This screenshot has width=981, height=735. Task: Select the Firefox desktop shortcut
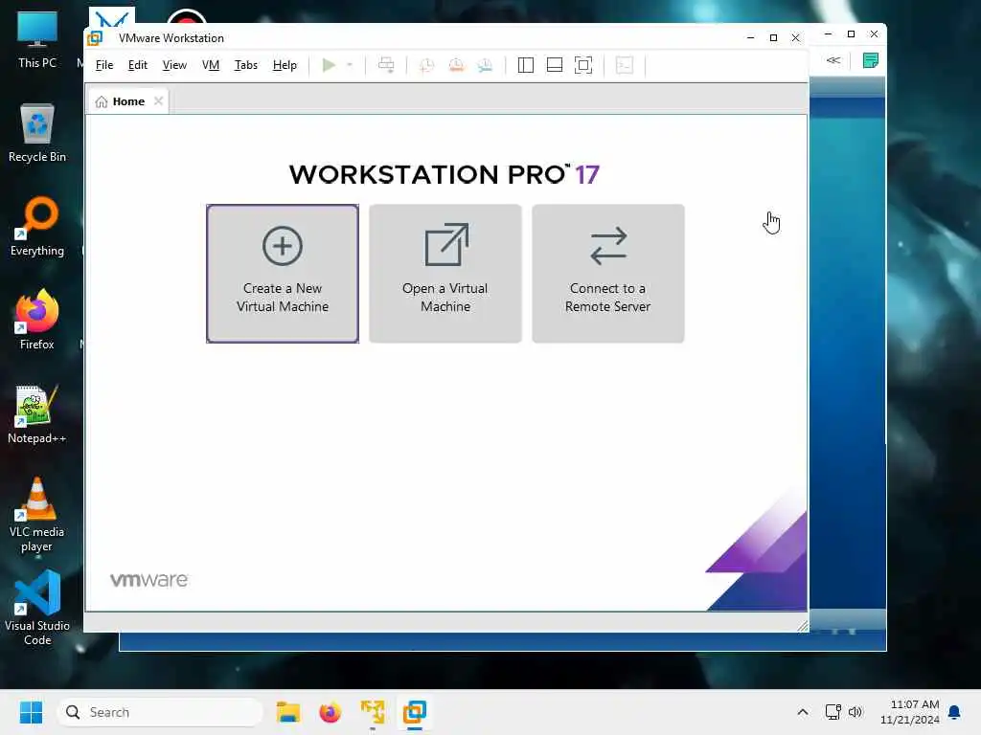[37, 320]
